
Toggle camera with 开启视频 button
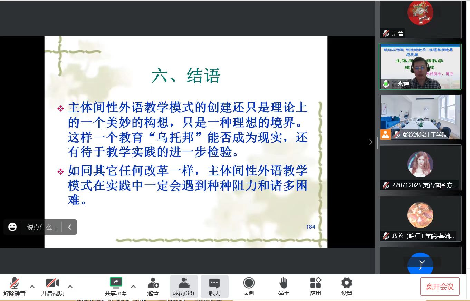pyautogui.click(x=52, y=283)
